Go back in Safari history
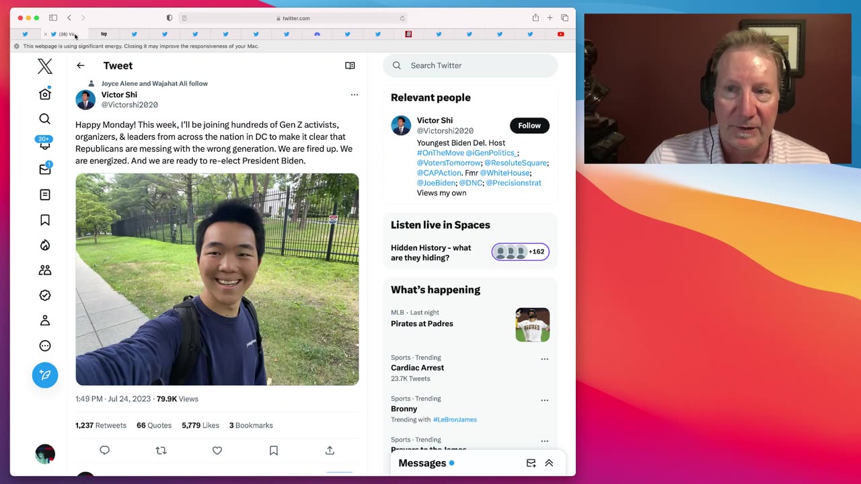The height and width of the screenshot is (484, 861). 69,17
